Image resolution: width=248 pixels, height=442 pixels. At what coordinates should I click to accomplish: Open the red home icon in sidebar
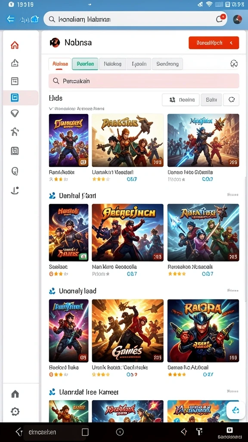[x=15, y=45]
